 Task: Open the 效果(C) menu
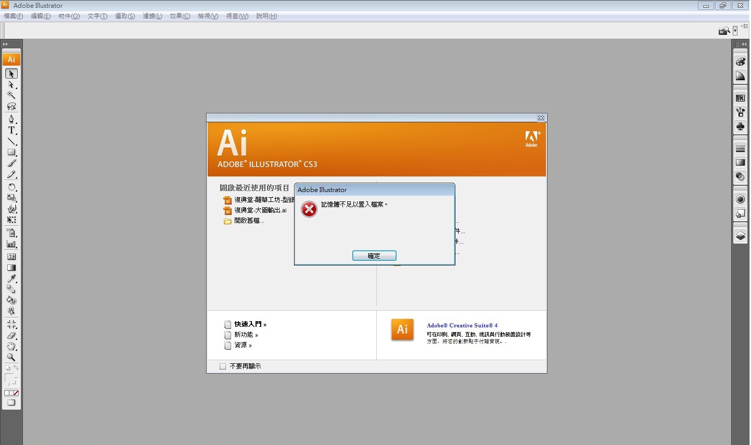coord(180,16)
